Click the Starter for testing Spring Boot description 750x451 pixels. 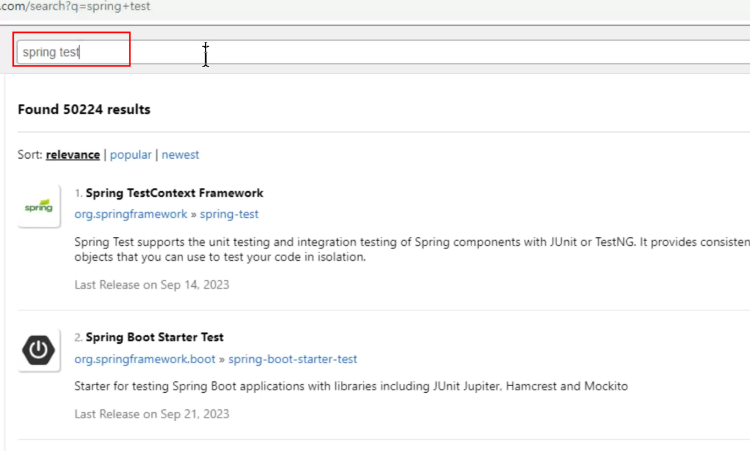(351, 386)
